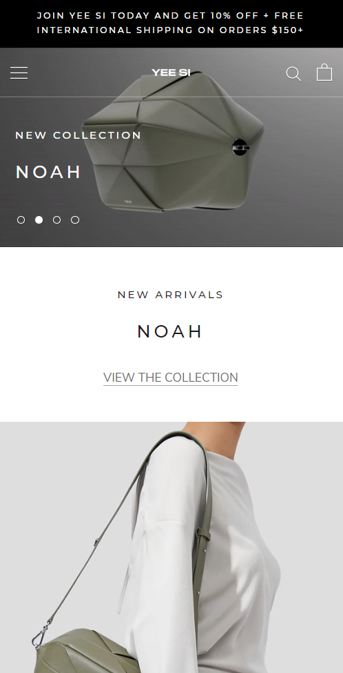343x673 pixels.
Task: Click the NEW ARRIVALS section label
Action: click(170, 295)
